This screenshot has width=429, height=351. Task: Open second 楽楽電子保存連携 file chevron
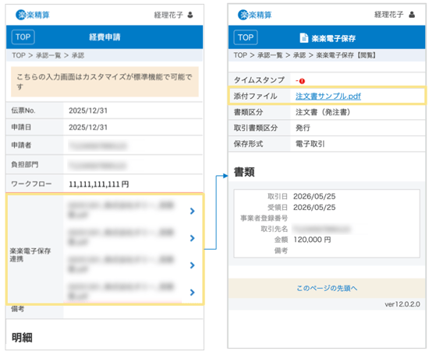(192, 238)
